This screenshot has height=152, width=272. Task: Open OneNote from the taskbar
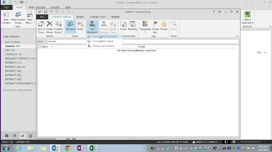tap(80, 148)
